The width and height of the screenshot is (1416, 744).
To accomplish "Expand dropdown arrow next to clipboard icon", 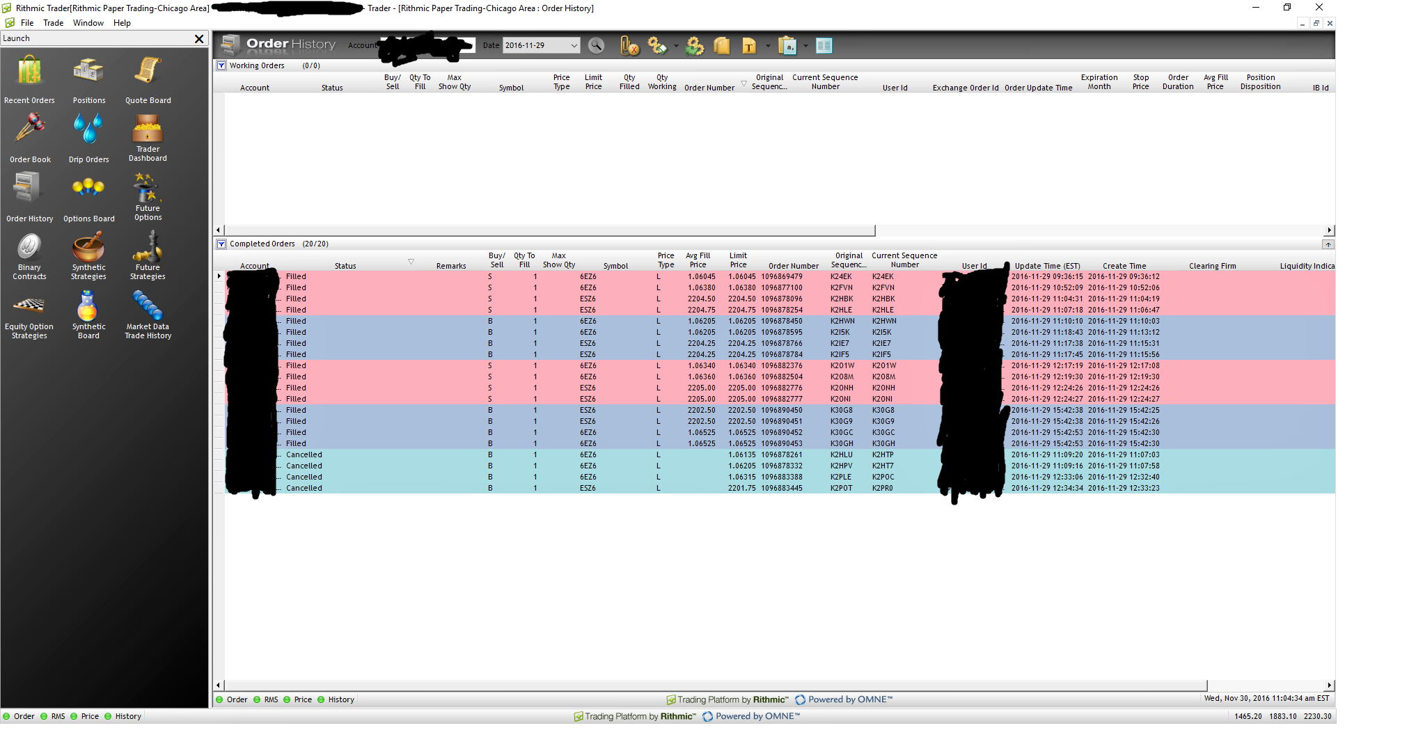I will [805, 47].
